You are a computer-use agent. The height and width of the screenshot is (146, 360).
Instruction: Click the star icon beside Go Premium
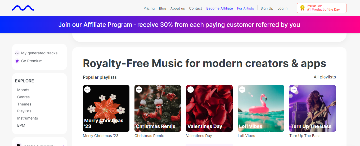pyautogui.click(x=17, y=61)
